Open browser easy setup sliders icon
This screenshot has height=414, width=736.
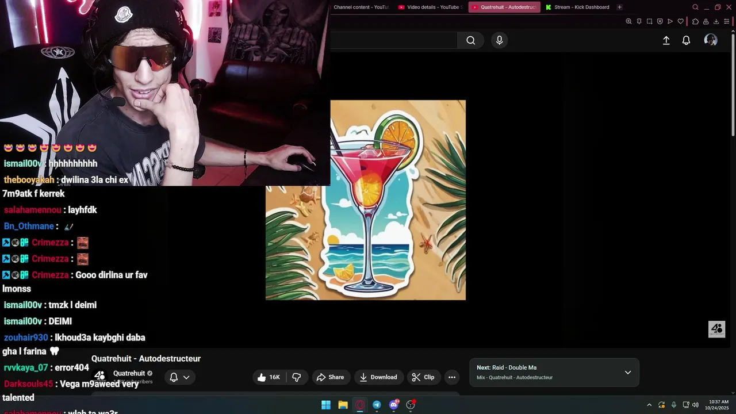coord(726,21)
